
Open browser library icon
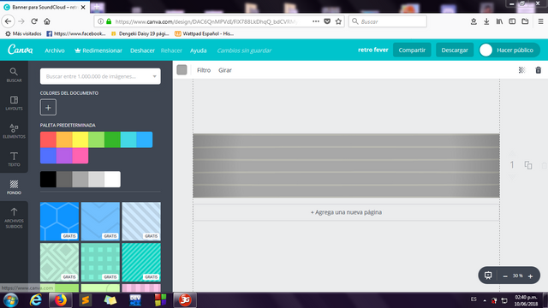[x=499, y=21]
